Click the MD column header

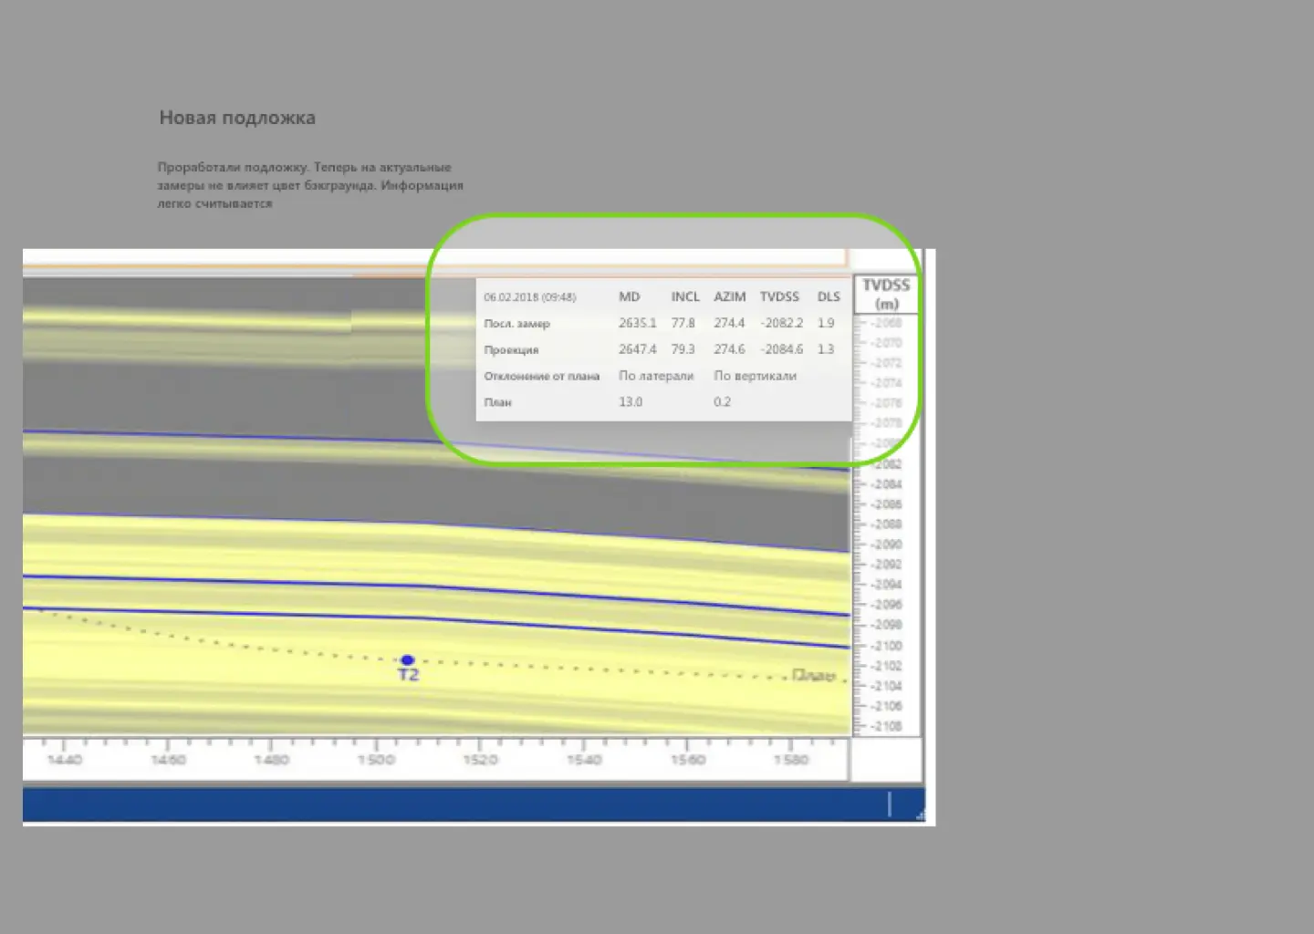coord(630,296)
